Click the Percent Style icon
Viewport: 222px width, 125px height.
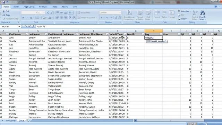pyautogui.click(x=107, y=18)
